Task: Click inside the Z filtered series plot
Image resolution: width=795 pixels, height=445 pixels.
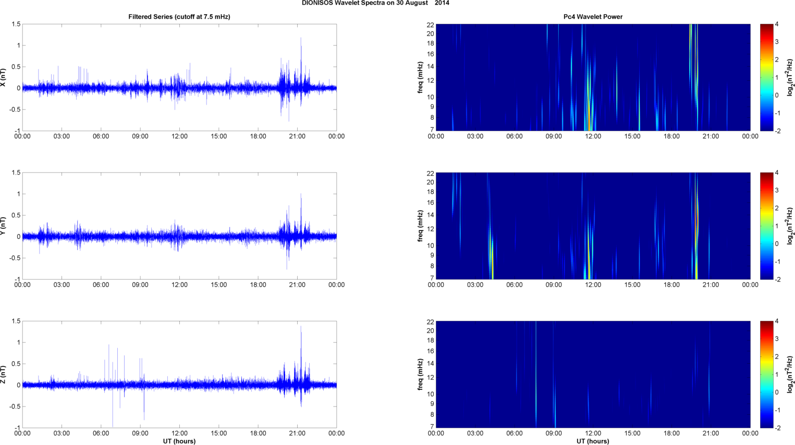Action: pyautogui.click(x=179, y=375)
